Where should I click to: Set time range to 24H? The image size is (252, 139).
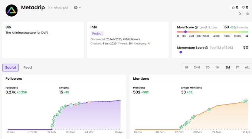click(x=197, y=67)
